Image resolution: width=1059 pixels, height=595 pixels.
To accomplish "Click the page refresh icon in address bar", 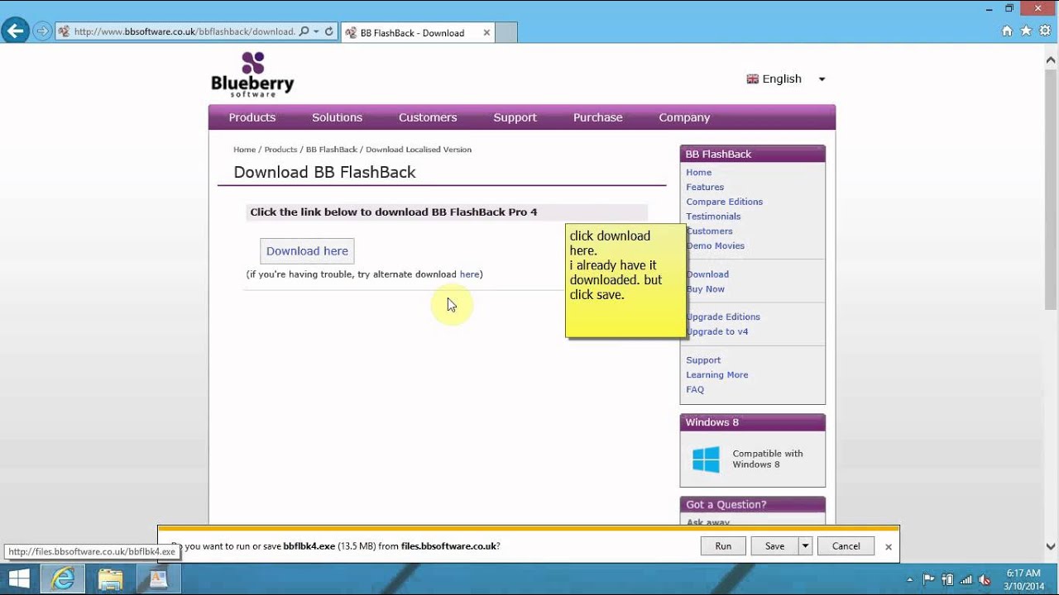I will tap(328, 31).
